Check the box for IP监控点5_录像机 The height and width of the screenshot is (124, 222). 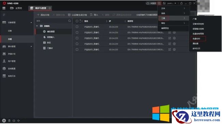click(77, 50)
